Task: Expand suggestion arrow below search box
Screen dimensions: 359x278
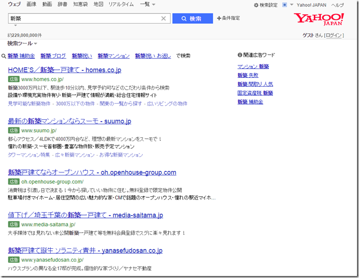Action: pyautogui.click(x=15, y=25)
